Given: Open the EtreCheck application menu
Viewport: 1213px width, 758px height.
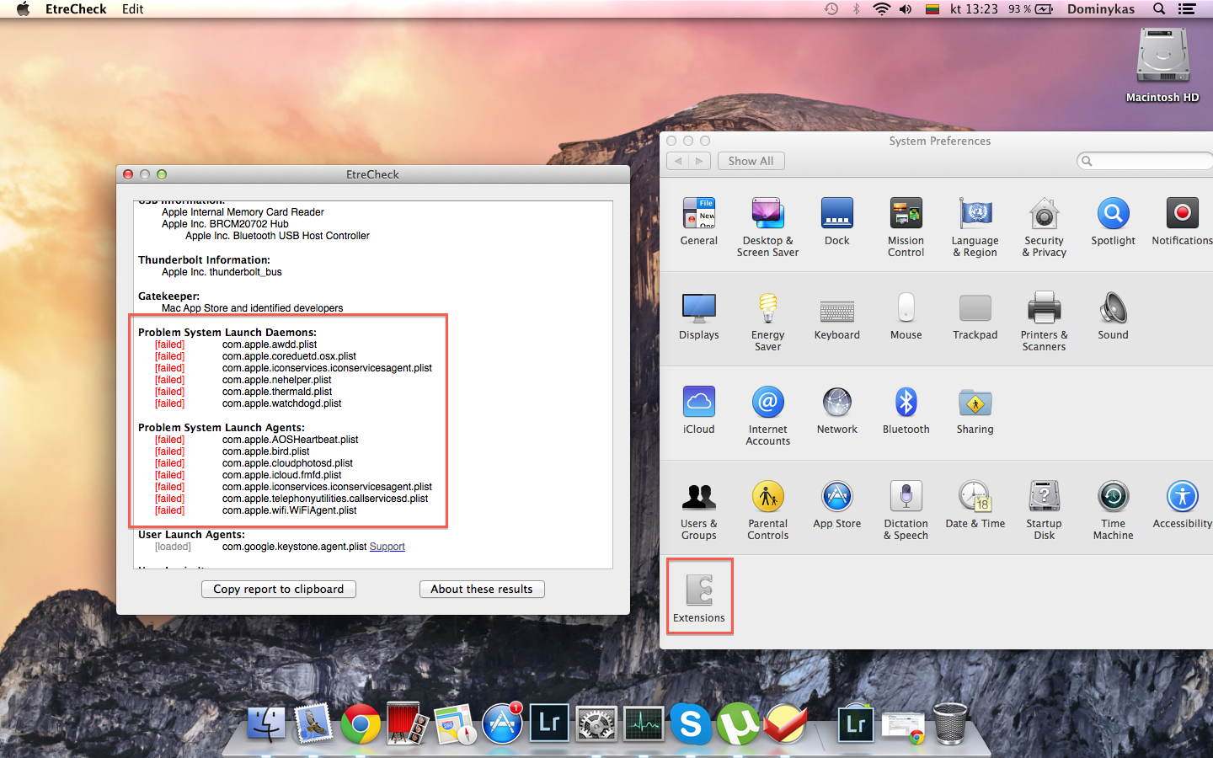Looking at the screenshot, I should [76, 9].
